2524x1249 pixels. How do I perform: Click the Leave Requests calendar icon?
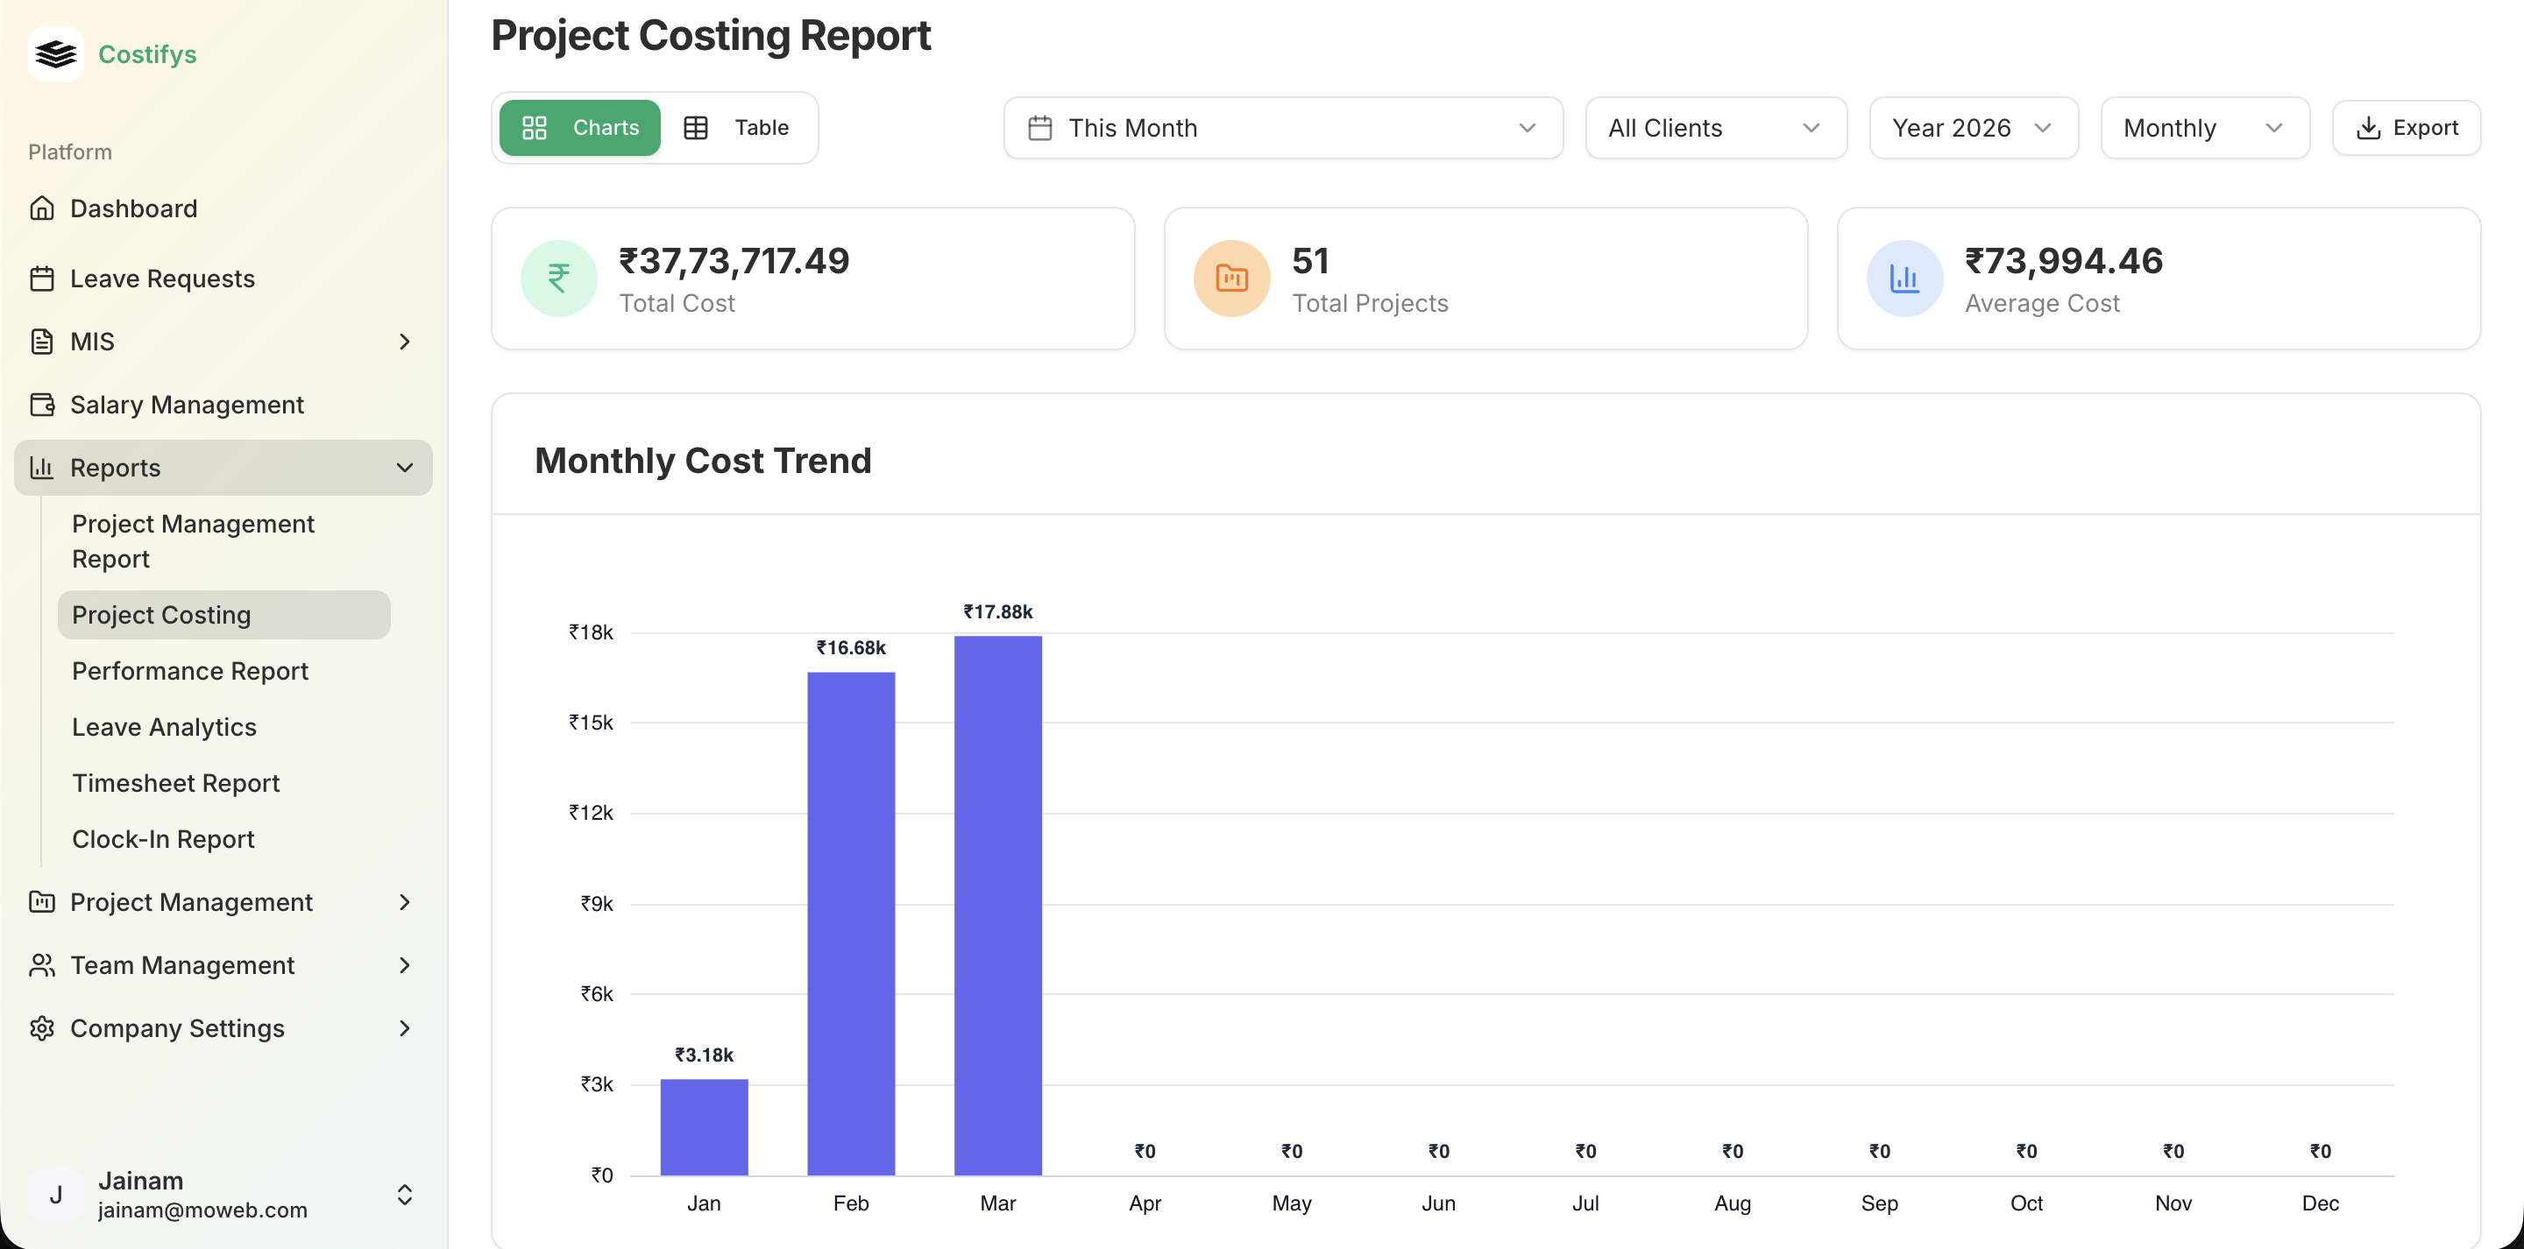42,279
